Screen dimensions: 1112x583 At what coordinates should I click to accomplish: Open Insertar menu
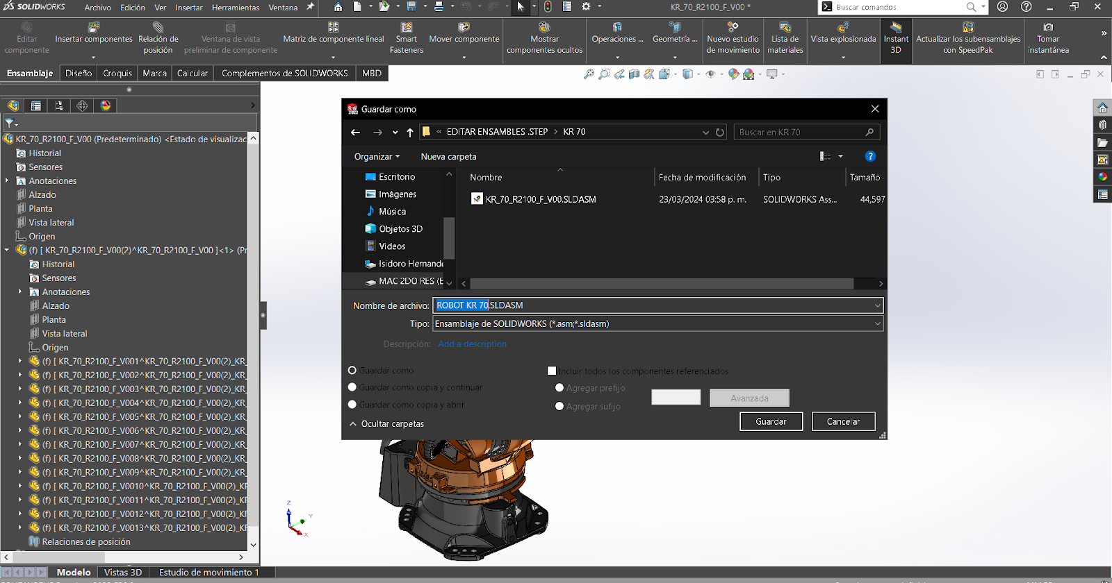pyautogui.click(x=189, y=8)
